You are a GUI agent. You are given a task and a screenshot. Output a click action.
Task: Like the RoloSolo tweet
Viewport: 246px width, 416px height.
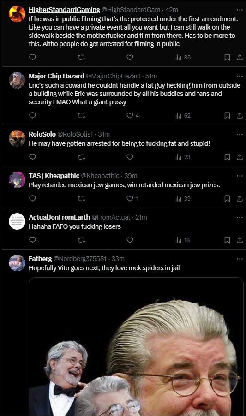coord(130,157)
